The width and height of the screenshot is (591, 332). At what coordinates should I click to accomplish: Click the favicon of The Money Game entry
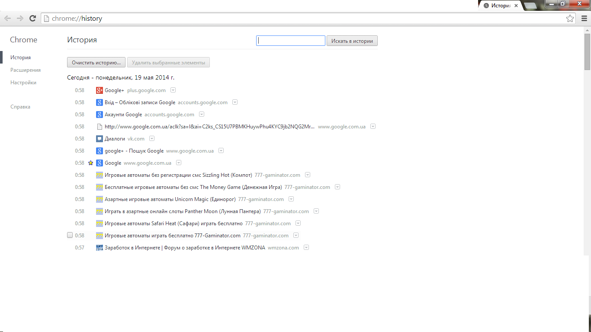pyautogui.click(x=100, y=187)
